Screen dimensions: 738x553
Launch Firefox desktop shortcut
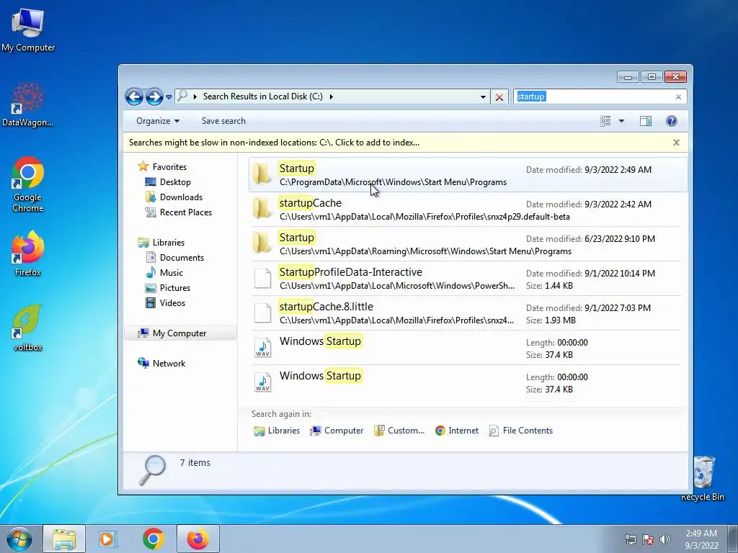pyautogui.click(x=28, y=254)
